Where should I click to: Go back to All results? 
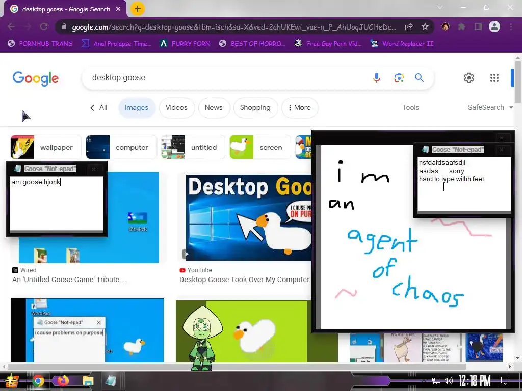98,108
